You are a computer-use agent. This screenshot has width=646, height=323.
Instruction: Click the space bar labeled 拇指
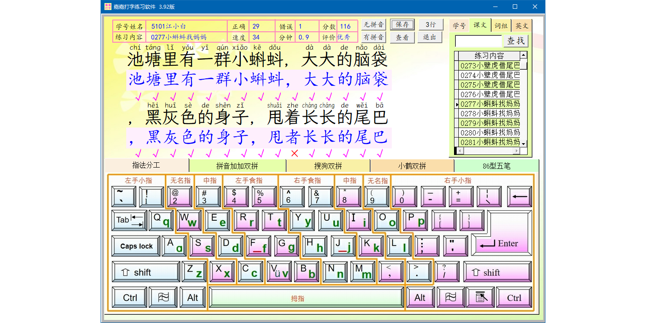point(306,298)
